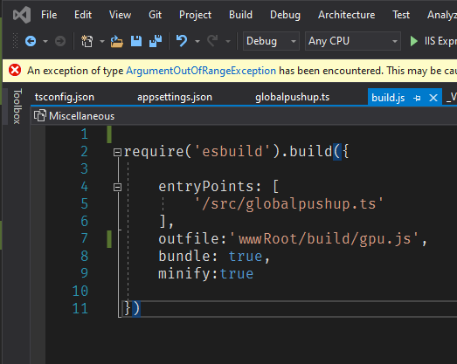Click the Visual Studio logo icon
The width and height of the screenshot is (457, 364).
pos(22,15)
